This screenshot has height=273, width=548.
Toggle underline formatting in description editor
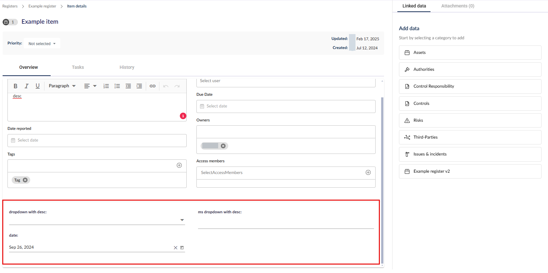pos(38,86)
